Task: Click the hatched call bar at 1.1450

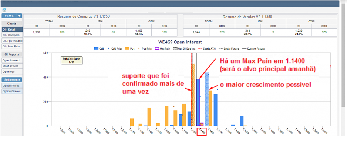Action: [x=207, y=99]
